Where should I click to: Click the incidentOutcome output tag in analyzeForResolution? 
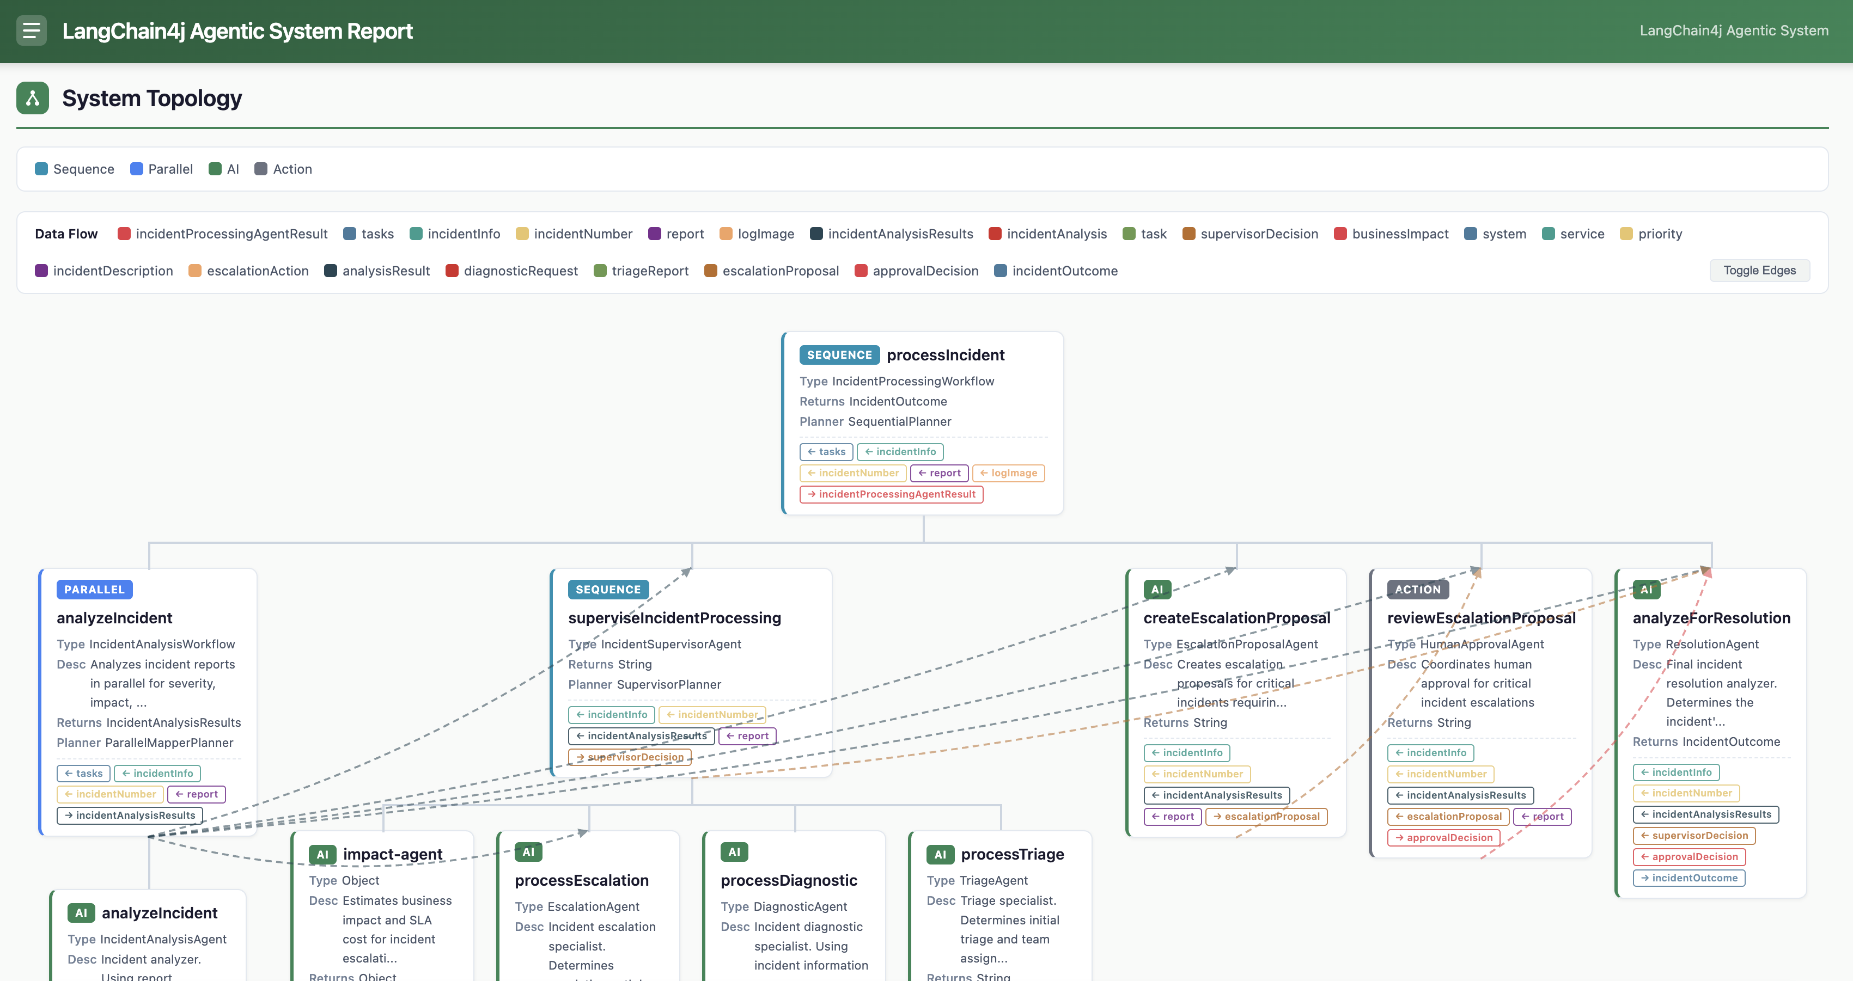1689,878
